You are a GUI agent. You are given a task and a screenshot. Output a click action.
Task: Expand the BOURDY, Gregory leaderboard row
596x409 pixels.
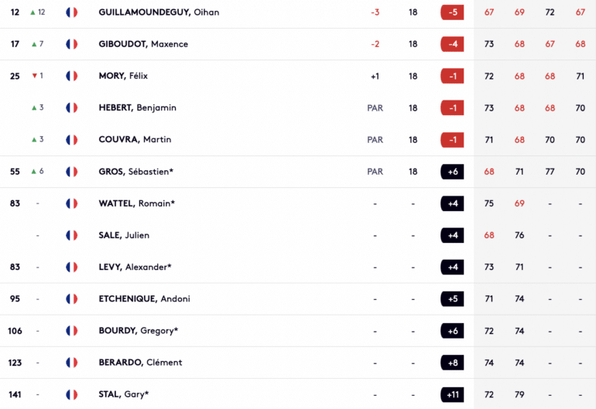coord(298,331)
